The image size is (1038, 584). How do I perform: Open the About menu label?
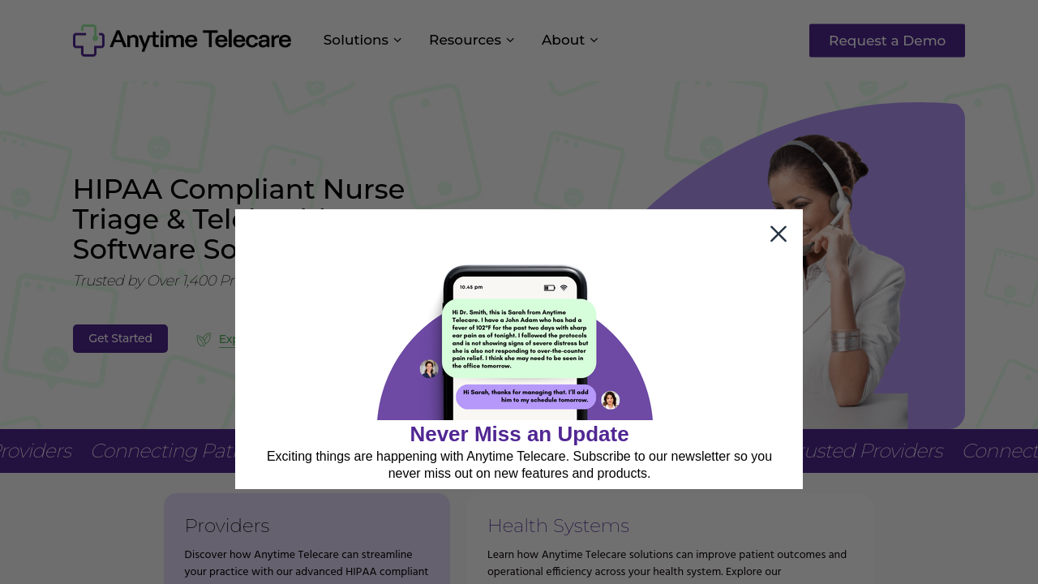coord(563,41)
